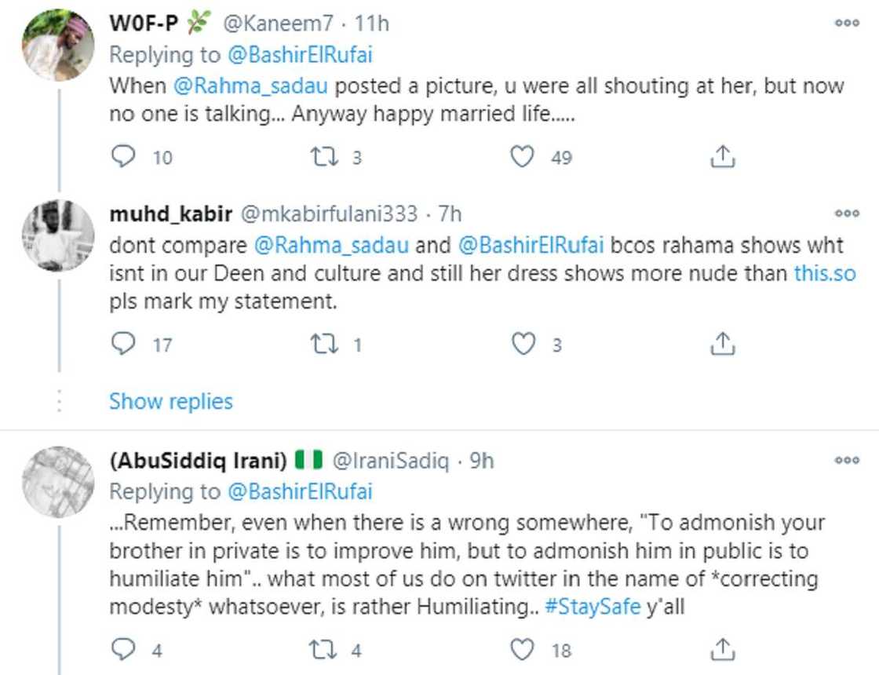
Task: Open more options menu on W0F-P's tweet
Action: [848, 22]
